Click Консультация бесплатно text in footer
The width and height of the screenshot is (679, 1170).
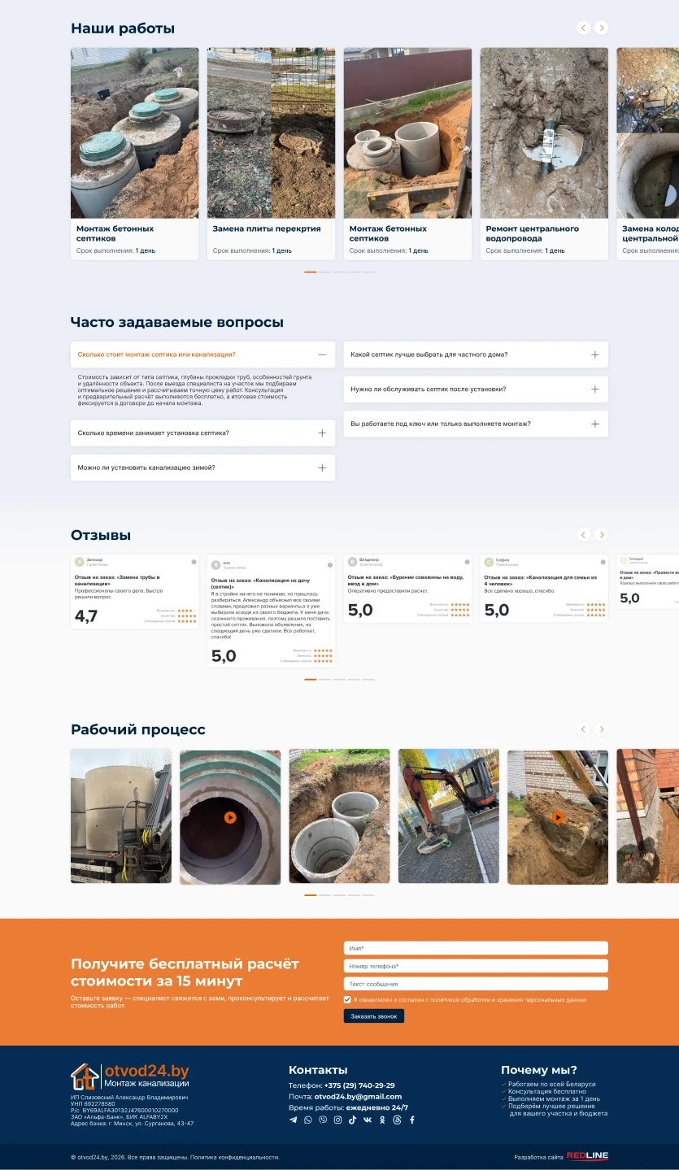(x=547, y=1091)
